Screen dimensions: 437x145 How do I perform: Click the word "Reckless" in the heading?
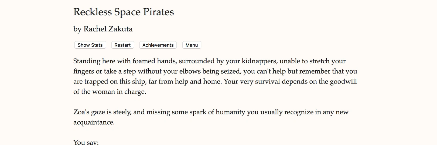point(93,12)
